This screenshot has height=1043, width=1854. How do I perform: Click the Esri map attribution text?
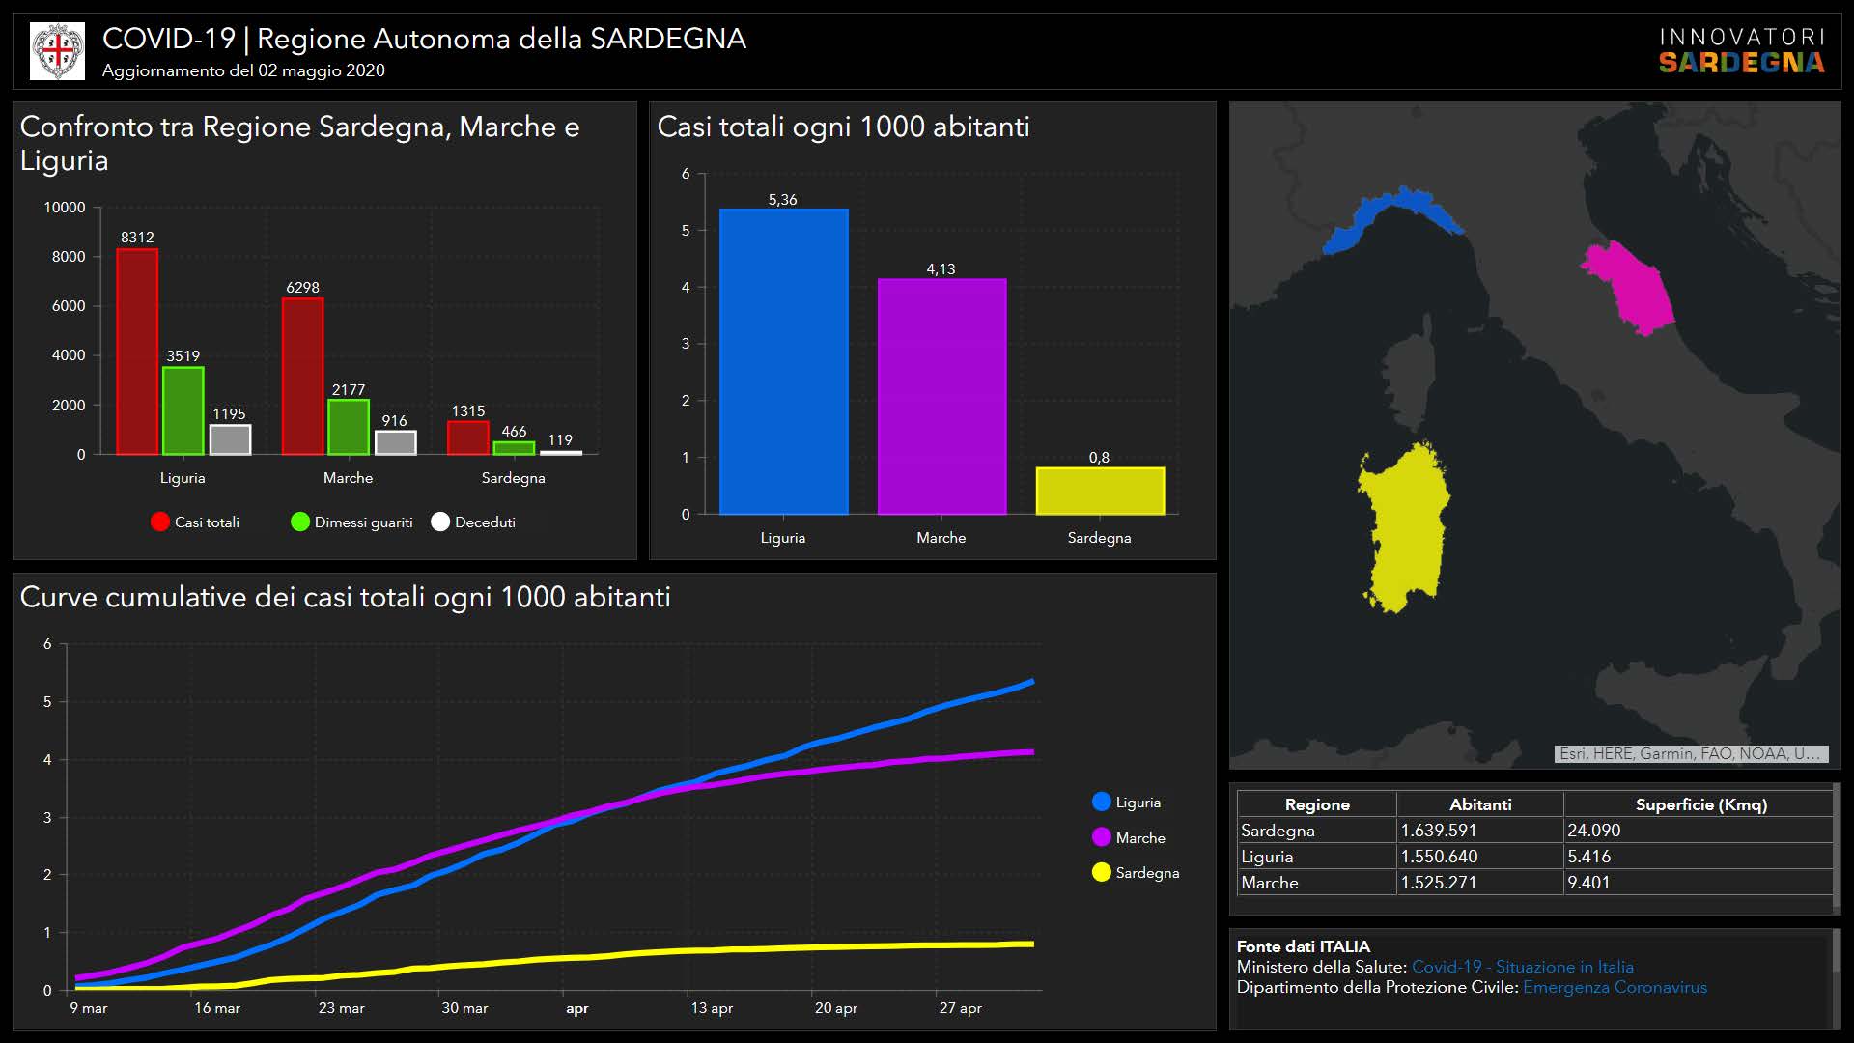point(1690,754)
